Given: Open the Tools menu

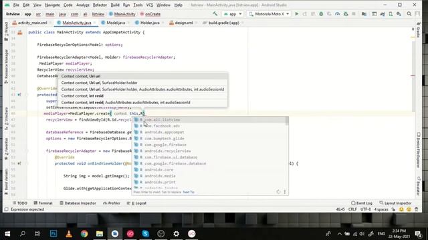Looking at the screenshot, I should click(138, 5).
